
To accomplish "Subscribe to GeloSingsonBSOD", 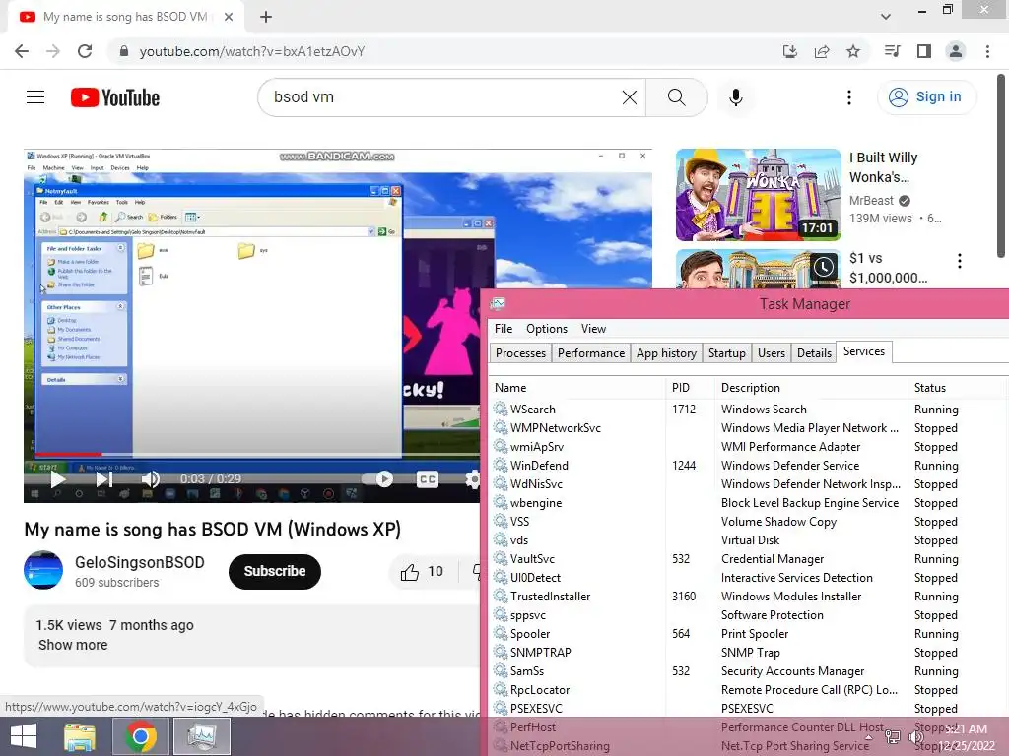I will (x=275, y=571).
